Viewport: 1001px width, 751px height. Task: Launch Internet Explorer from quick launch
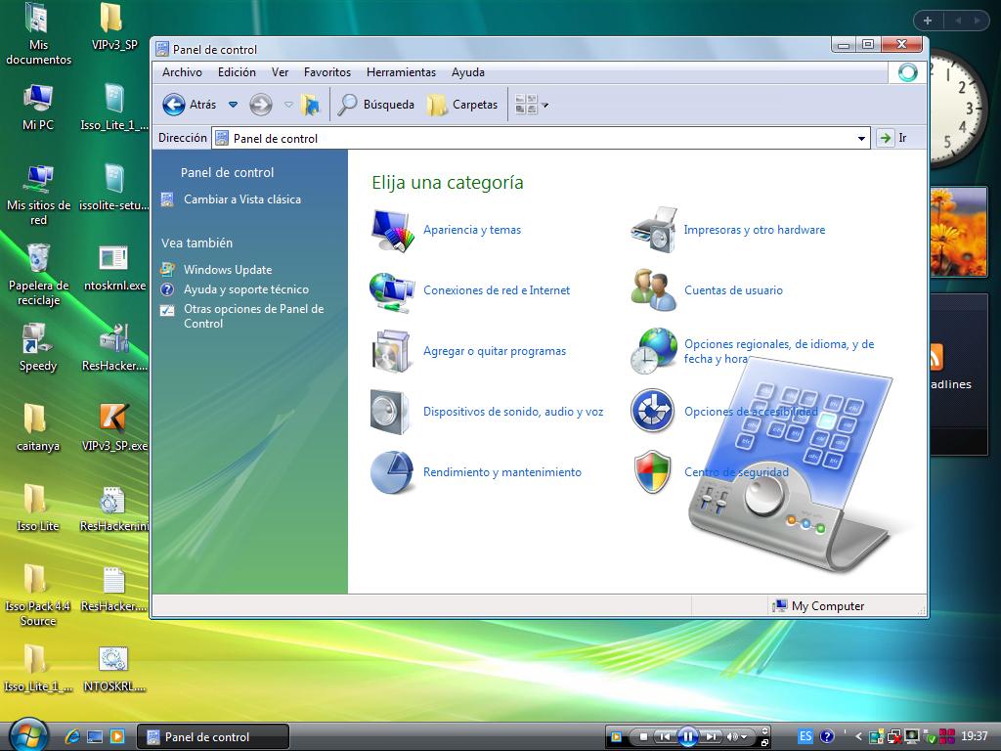72,737
